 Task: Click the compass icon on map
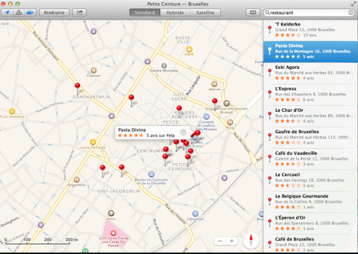pos(251,240)
